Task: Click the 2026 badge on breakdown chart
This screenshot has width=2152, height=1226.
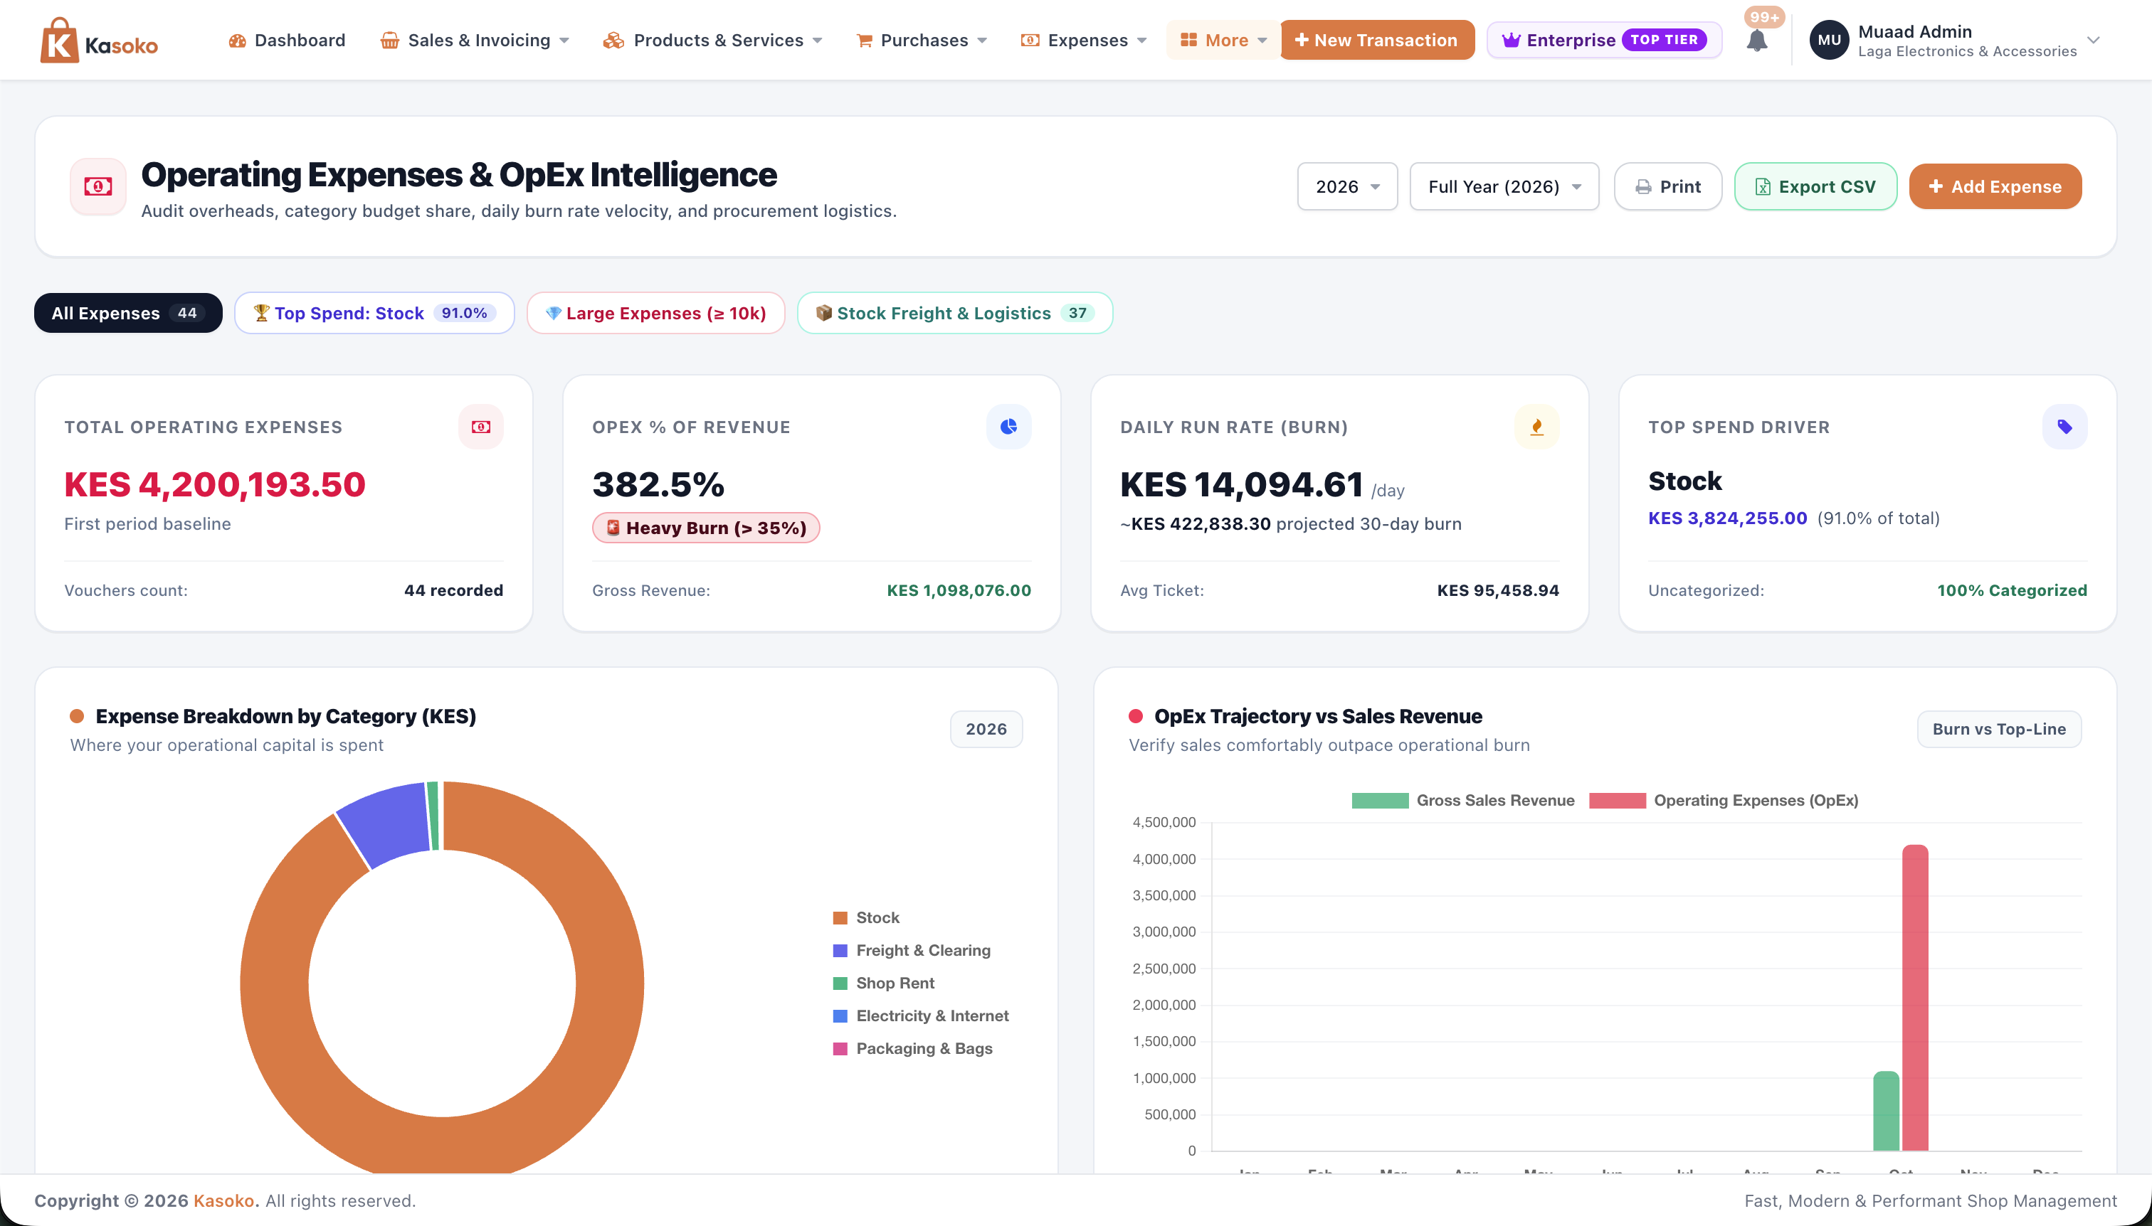Action: 986,729
